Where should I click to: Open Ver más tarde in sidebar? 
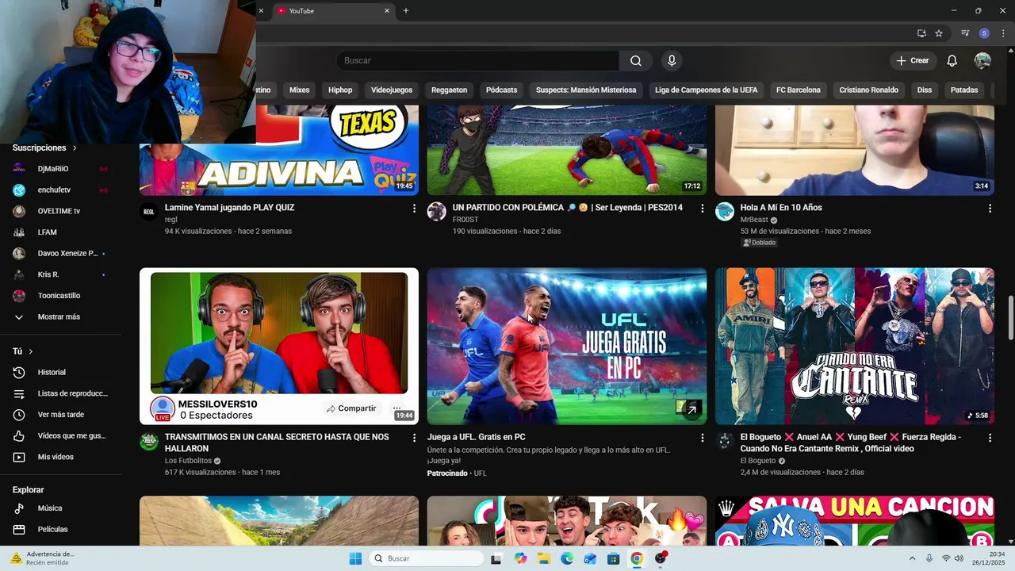pos(60,415)
